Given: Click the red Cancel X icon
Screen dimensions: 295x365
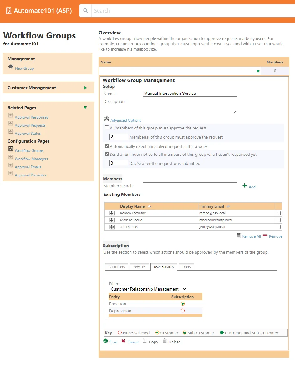Looking at the screenshot, I should pyautogui.click(x=123, y=342).
